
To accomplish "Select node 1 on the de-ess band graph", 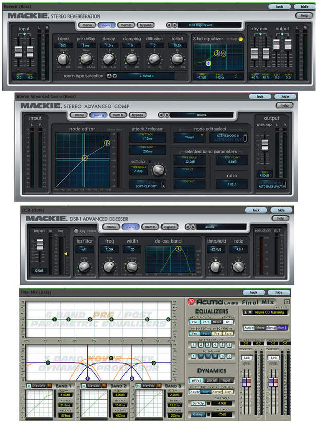I will click(x=178, y=249).
